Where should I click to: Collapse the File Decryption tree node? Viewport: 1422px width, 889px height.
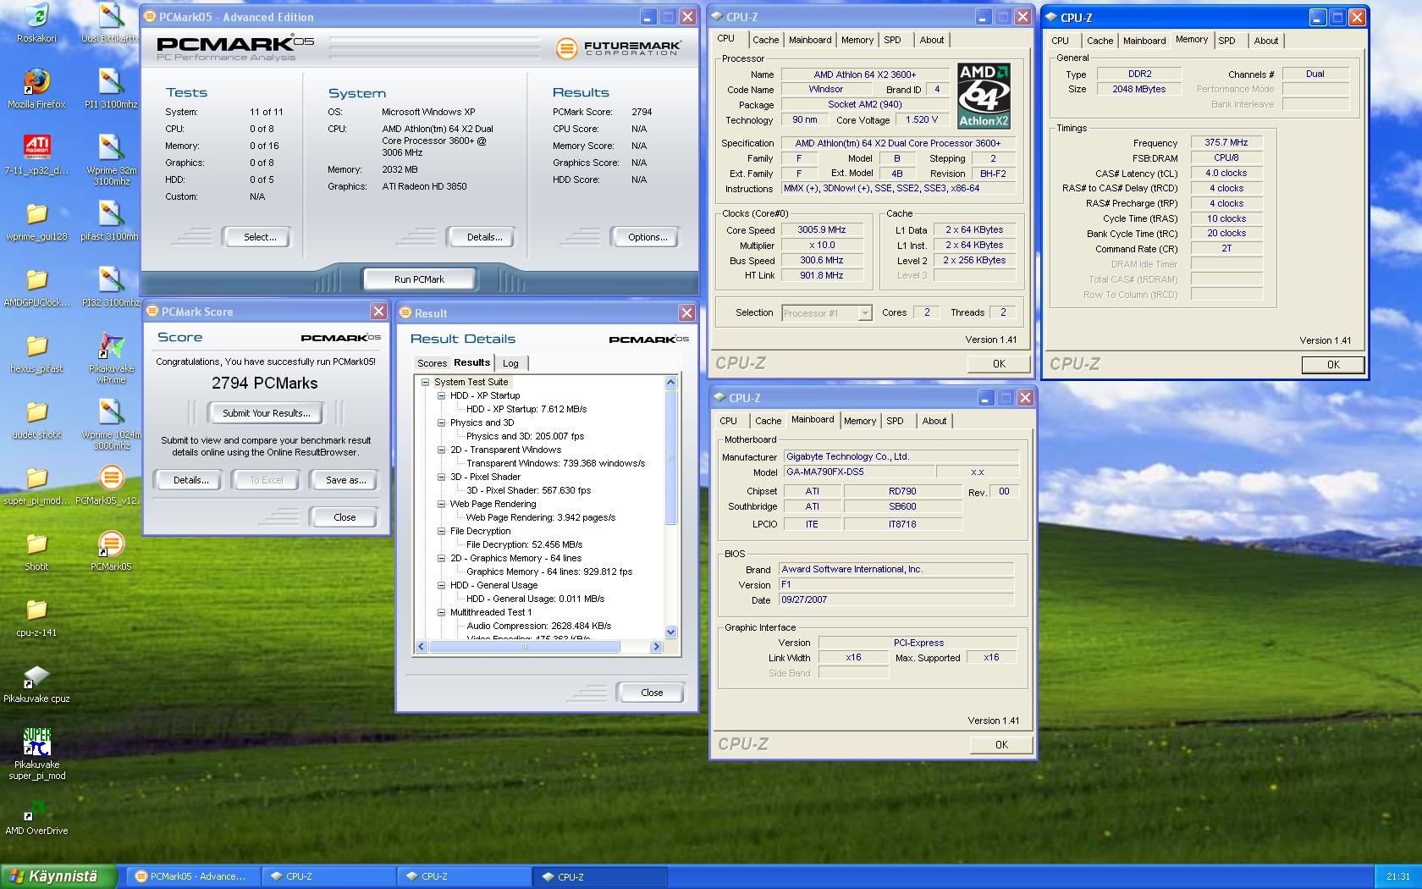[441, 531]
